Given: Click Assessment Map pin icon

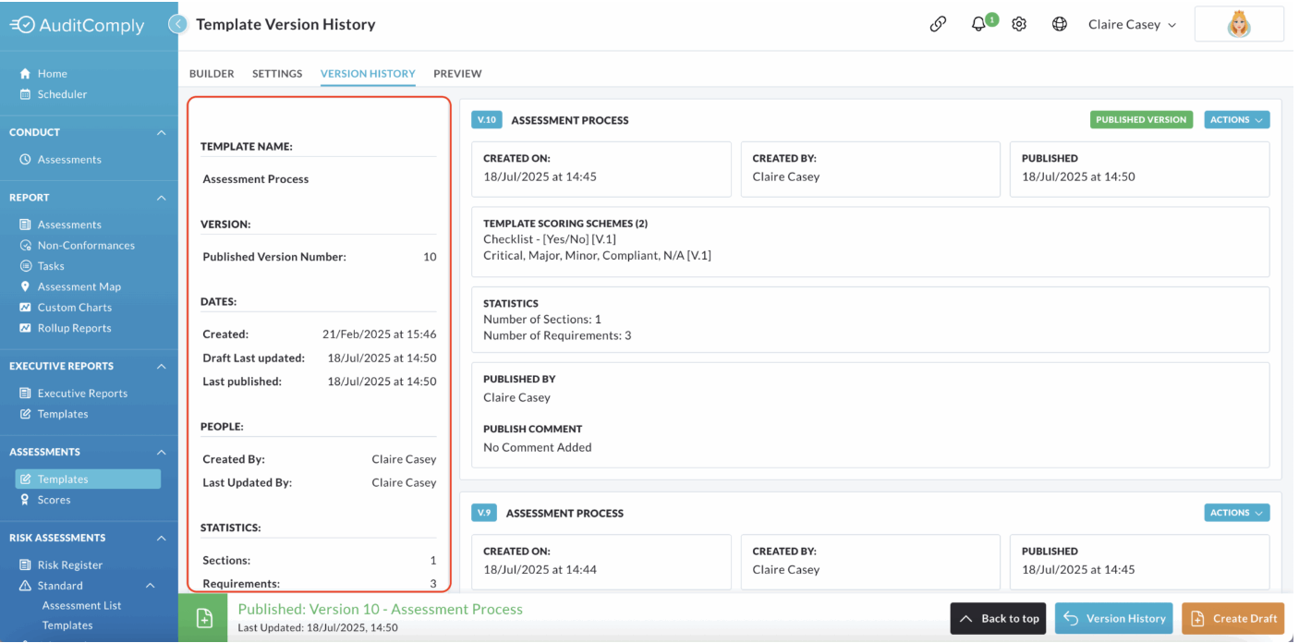Looking at the screenshot, I should [x=26, y=286].
